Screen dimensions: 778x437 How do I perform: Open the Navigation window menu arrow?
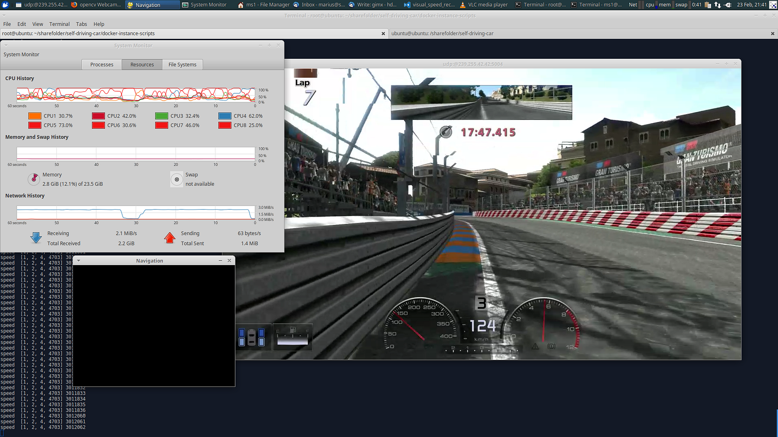78,261
